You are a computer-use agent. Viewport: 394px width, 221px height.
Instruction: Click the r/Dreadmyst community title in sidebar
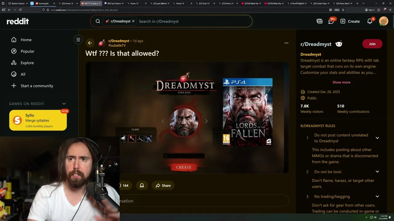pos(316,44)
